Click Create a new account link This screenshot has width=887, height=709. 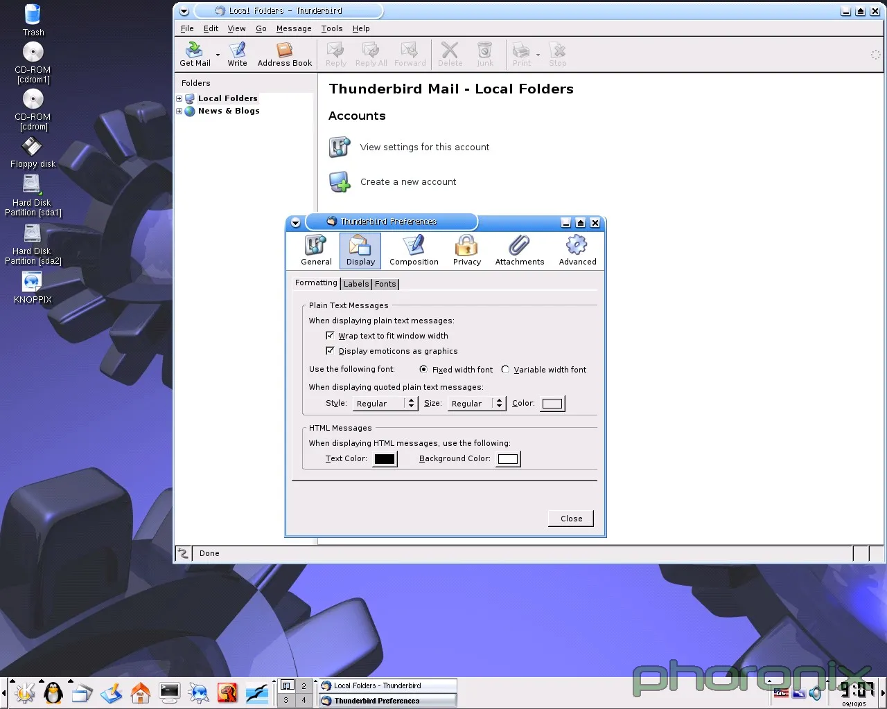408,181
